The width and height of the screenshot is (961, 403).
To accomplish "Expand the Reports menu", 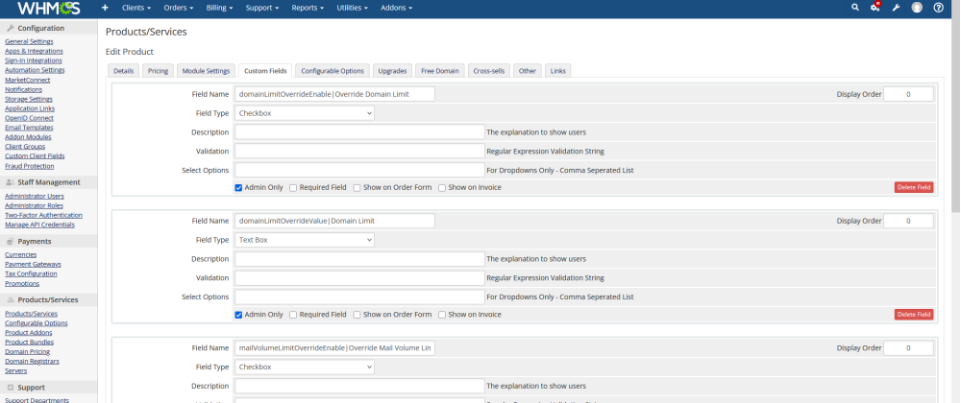I will coord(308,8).
